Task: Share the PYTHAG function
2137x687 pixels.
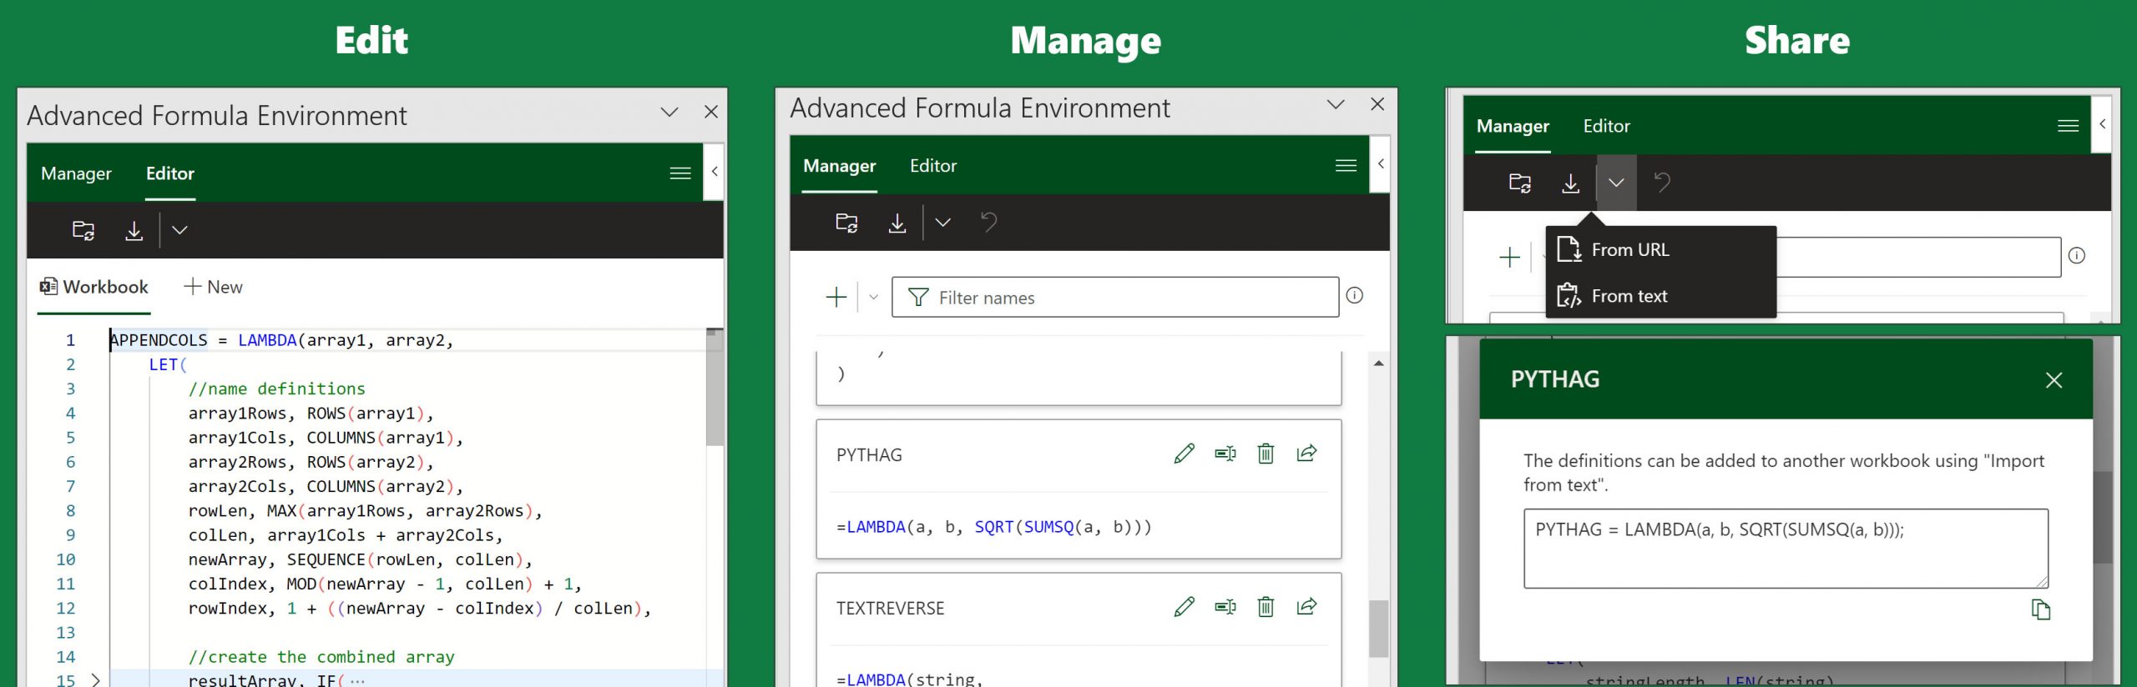Action: pos(1307,454)
